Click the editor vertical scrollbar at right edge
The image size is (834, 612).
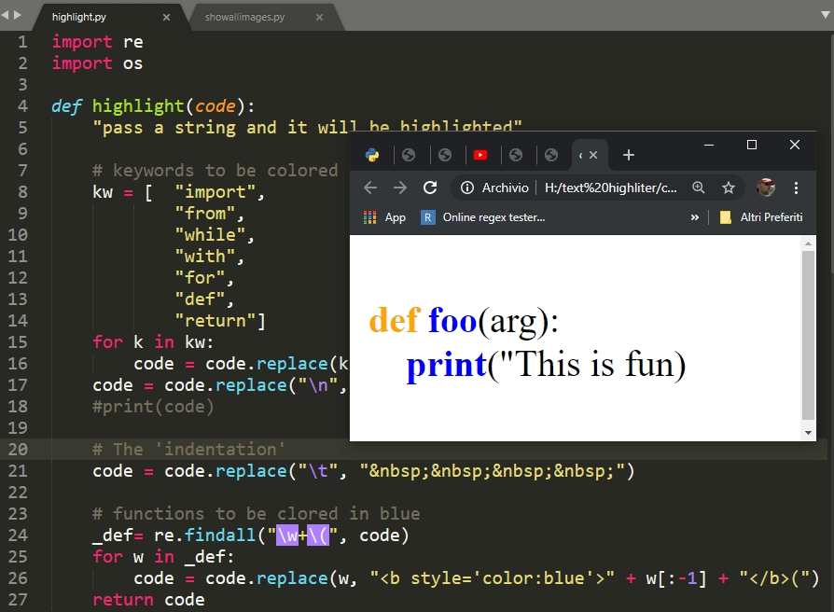(x=830, y=154)
